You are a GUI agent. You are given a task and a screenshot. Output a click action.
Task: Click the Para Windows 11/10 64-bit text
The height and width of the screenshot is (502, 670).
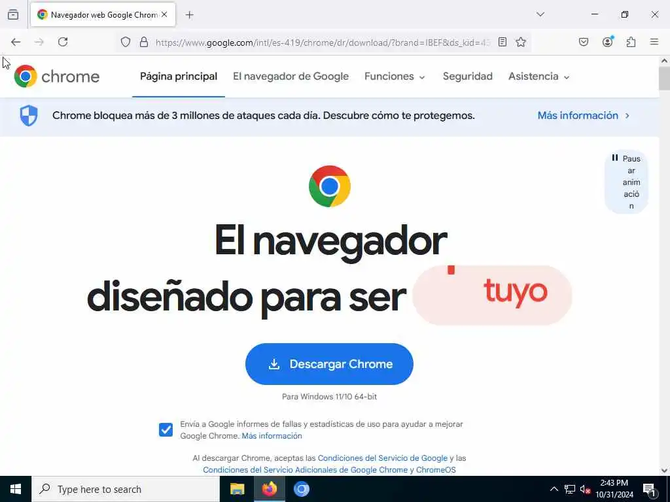coord(330,397)
